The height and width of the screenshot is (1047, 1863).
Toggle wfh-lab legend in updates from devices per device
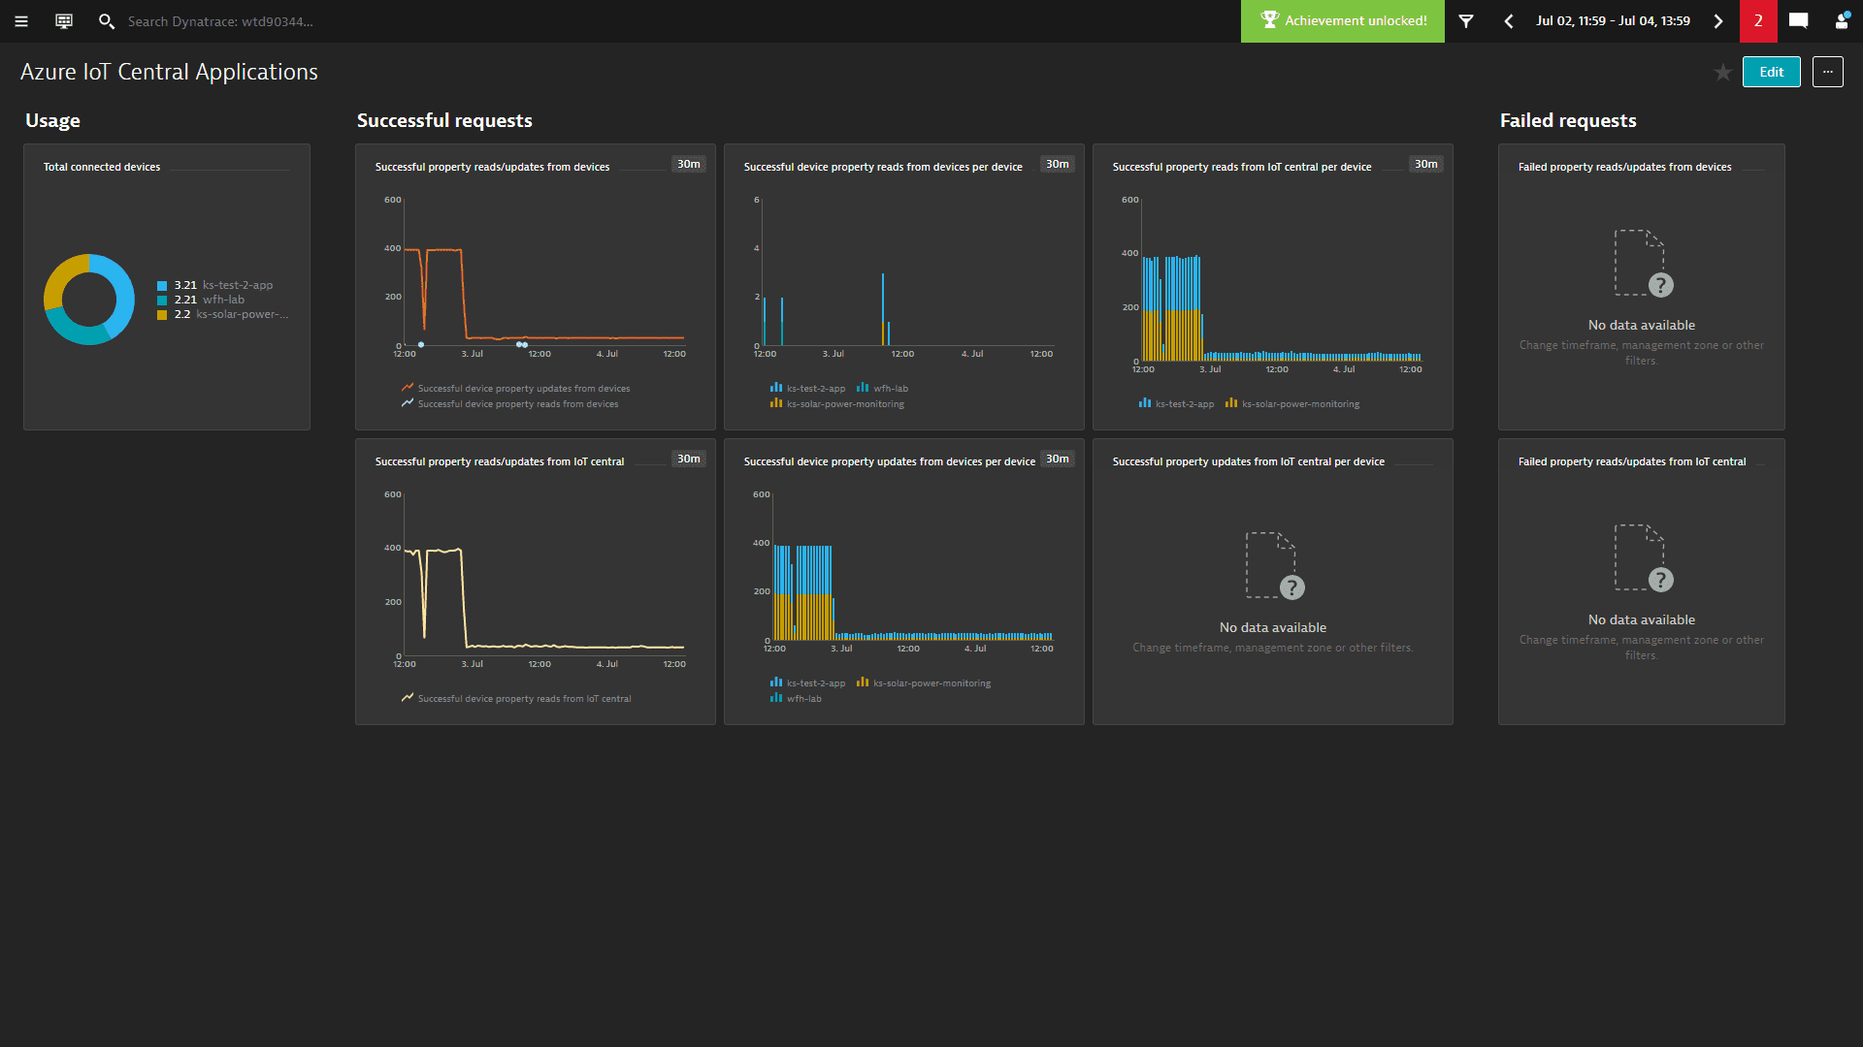796,699
